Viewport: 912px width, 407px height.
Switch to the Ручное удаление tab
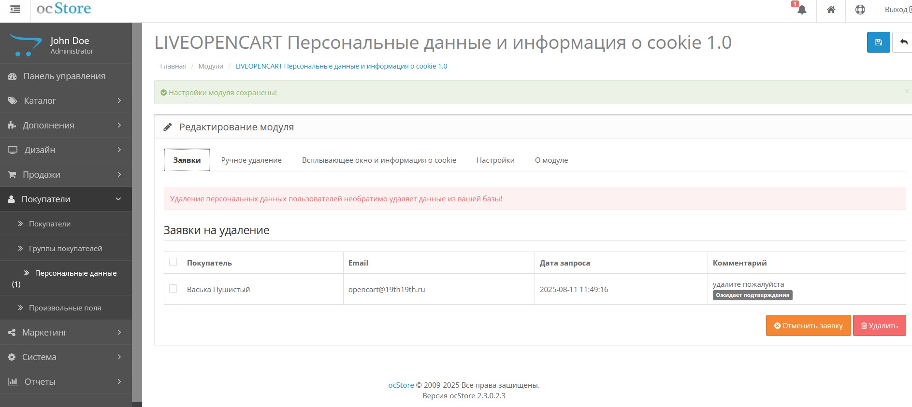point(251,160)
